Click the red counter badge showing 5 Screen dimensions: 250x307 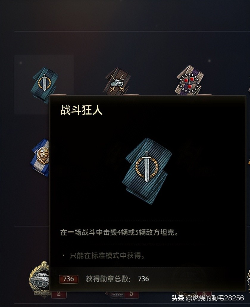132,294
